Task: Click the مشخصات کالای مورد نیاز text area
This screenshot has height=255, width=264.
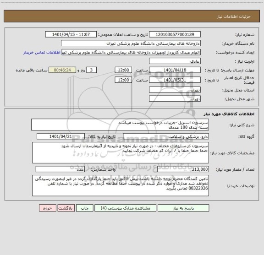Action: point(121,153)
